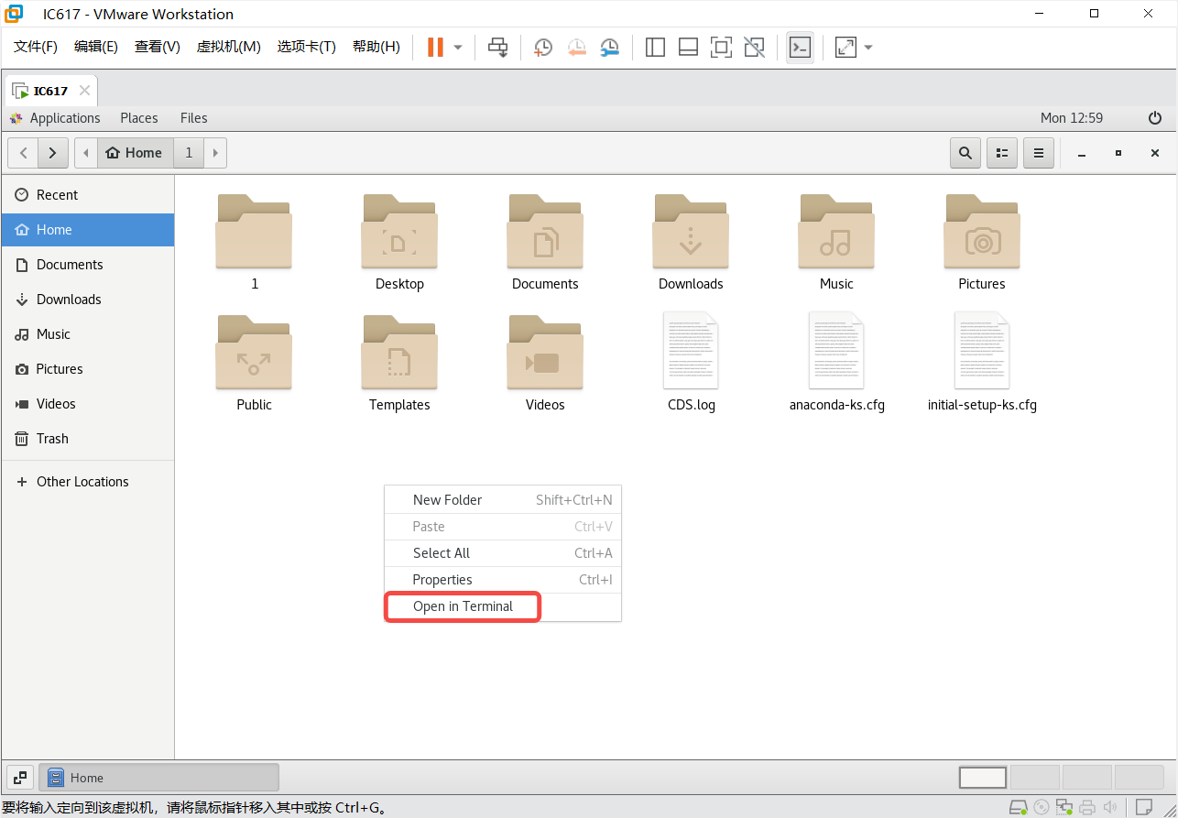The height and width of the screenshot is (818, 1178).
Task: Close the IC617 tab
Action: click(x=84, y=91)
